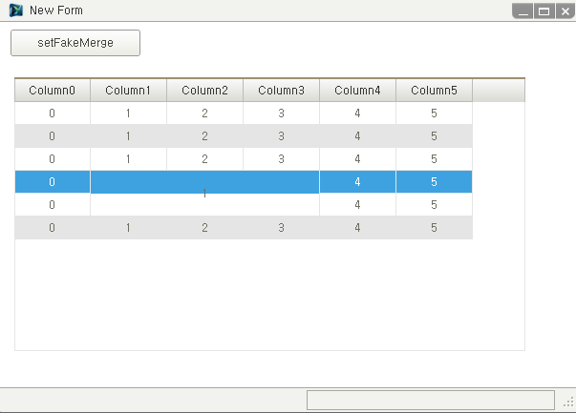Click the status bar text field
The height and width of the screenshot is (413, 576).
[431, 400]
